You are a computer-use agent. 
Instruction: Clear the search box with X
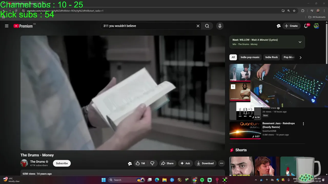coord(198,26)
